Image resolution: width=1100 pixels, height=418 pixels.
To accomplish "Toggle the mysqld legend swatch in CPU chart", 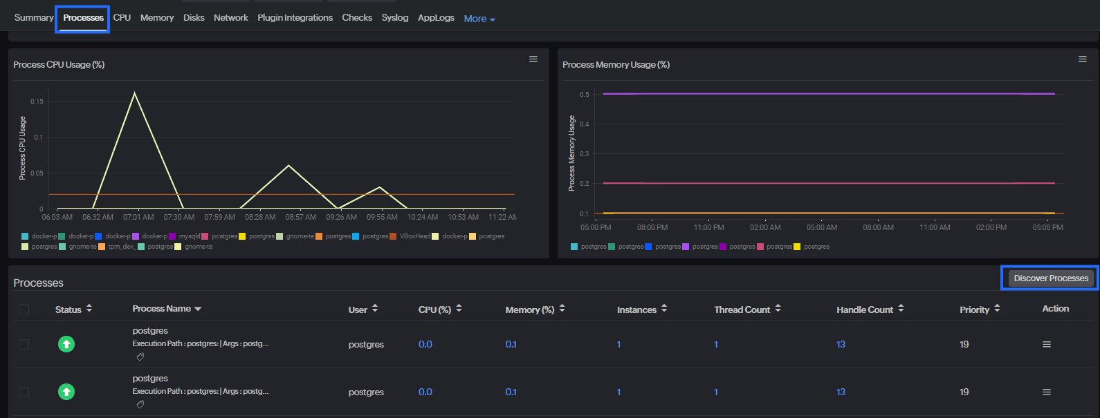I will click(x=172, y=236).
